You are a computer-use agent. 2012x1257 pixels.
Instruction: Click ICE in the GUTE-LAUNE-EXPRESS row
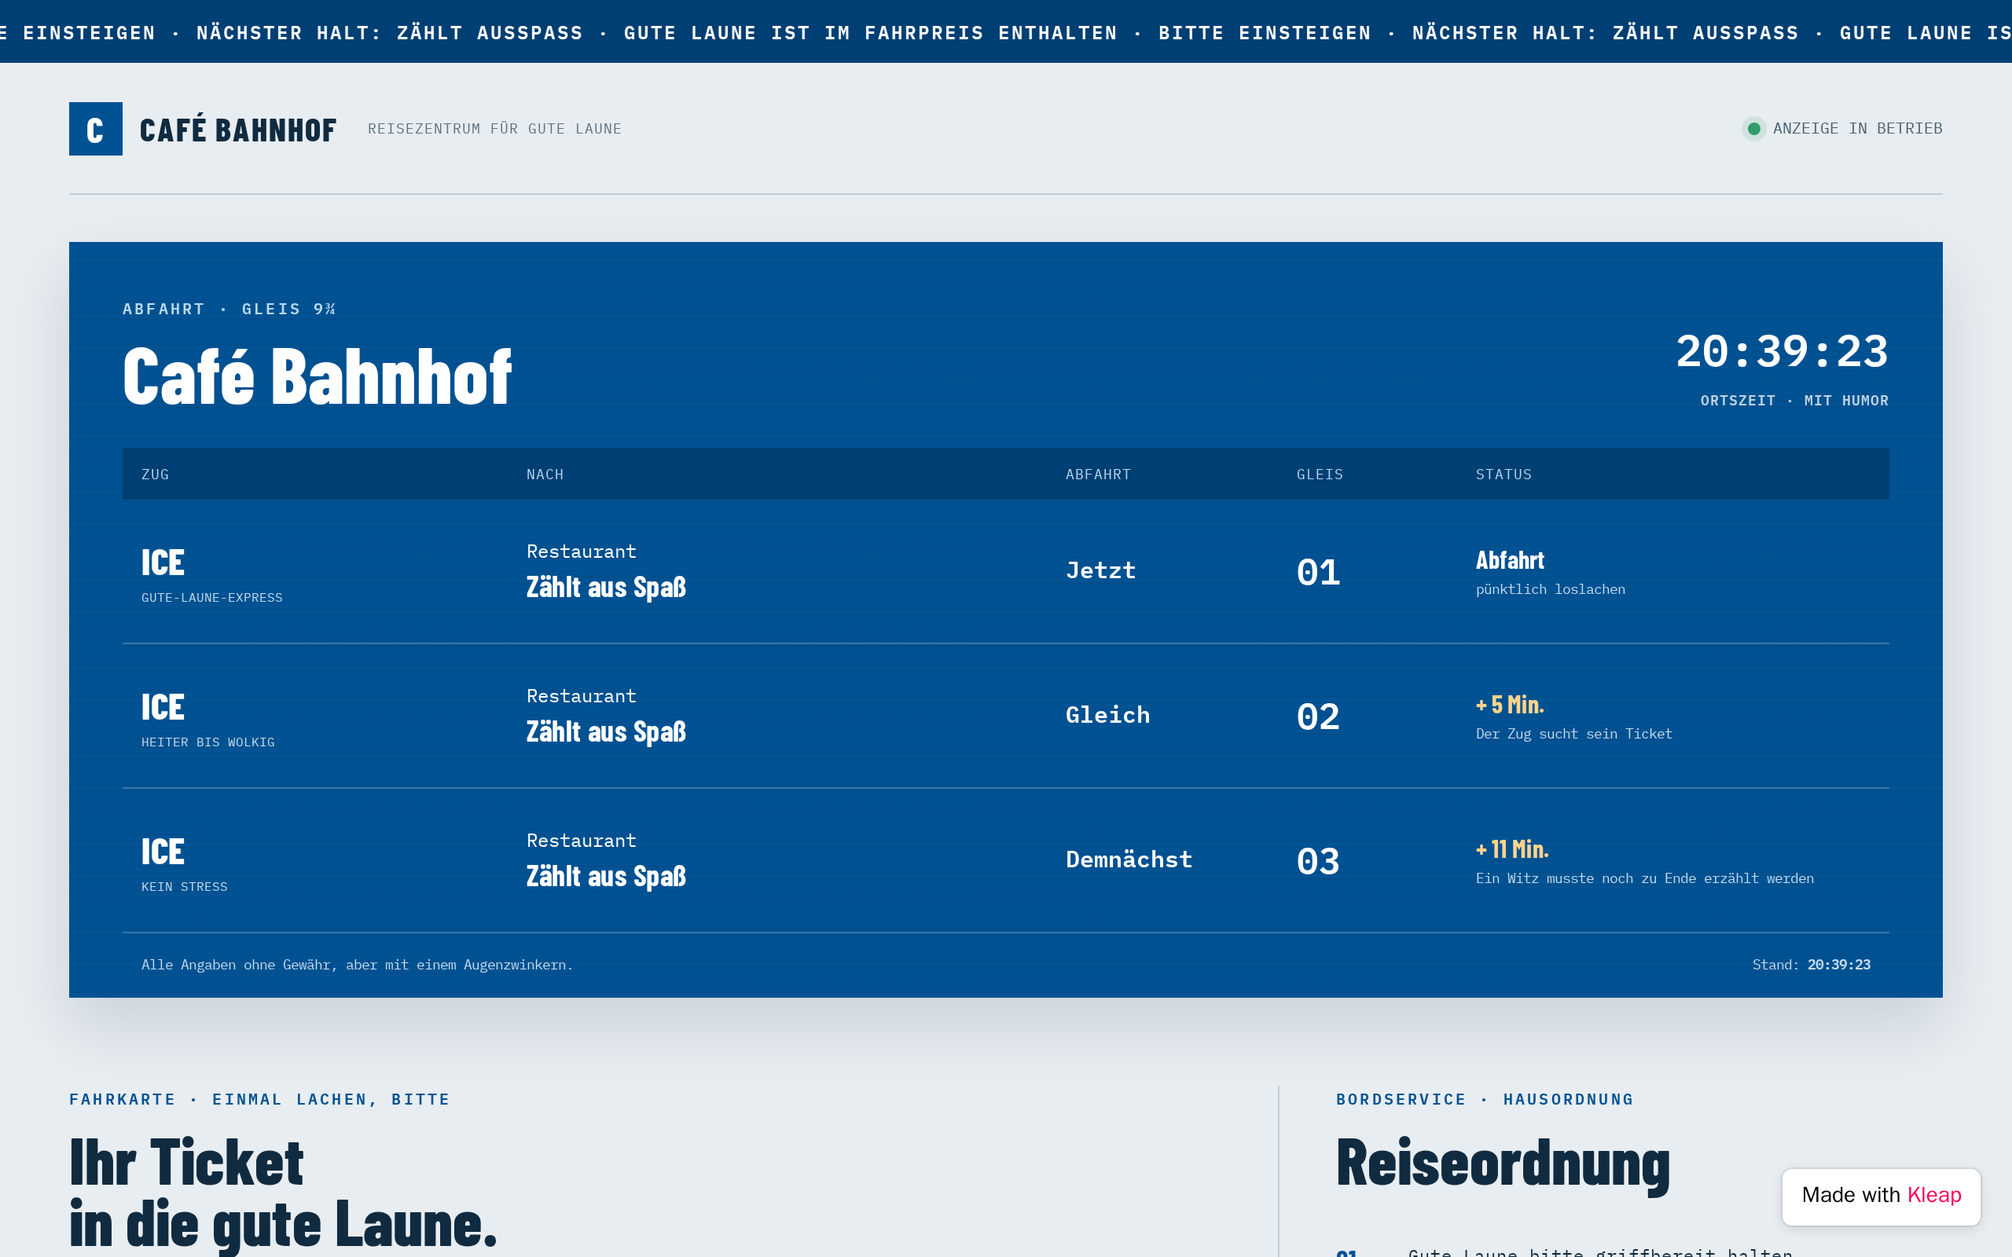[x=163, y=563]
